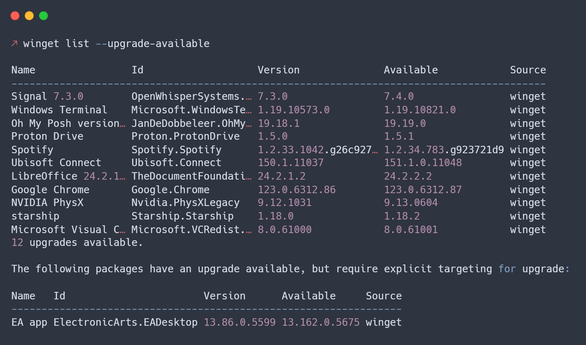The width and height of the screenshot is (586, 345).
Task: Click the 'starship' name cell
Action: (35, 216)
